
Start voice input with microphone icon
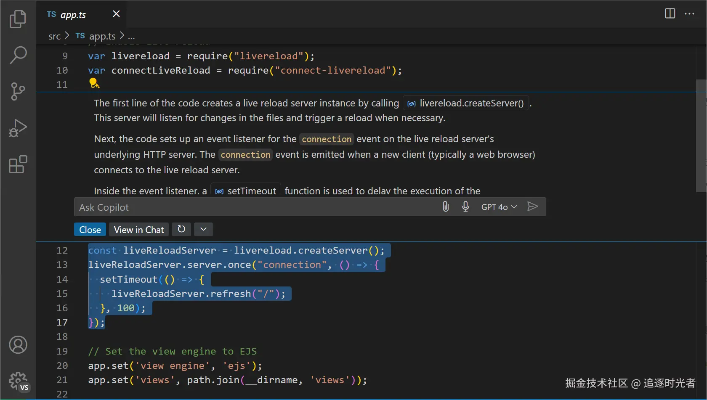pos(465,207)
